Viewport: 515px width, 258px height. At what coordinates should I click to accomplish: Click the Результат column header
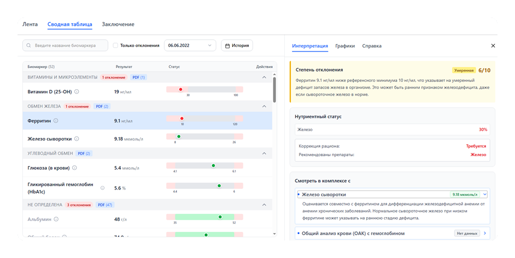[124, 67]
